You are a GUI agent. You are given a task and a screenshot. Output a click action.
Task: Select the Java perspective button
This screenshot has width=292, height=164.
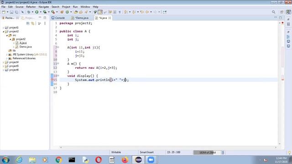coord(289,12)
